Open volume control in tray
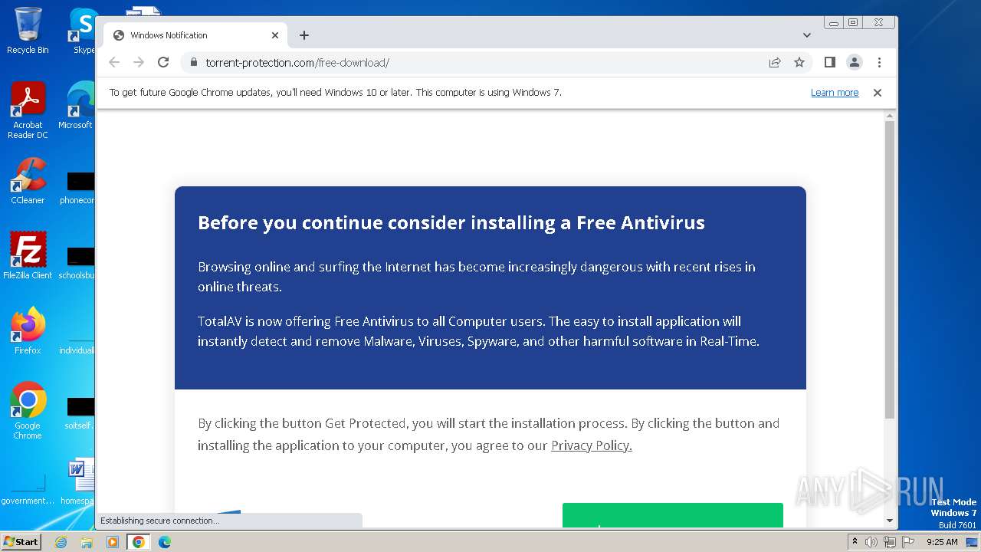 click(x=871, y=542)
